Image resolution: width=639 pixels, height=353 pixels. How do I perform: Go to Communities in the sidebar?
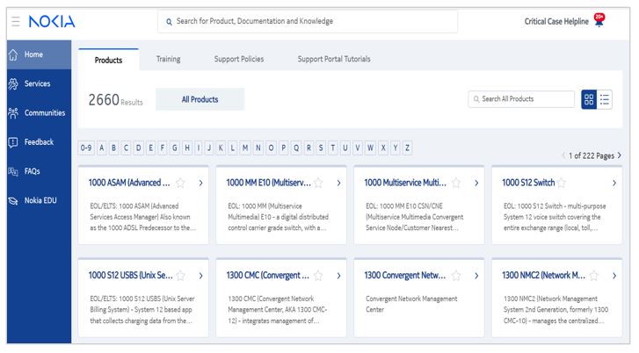click(44, 113)
